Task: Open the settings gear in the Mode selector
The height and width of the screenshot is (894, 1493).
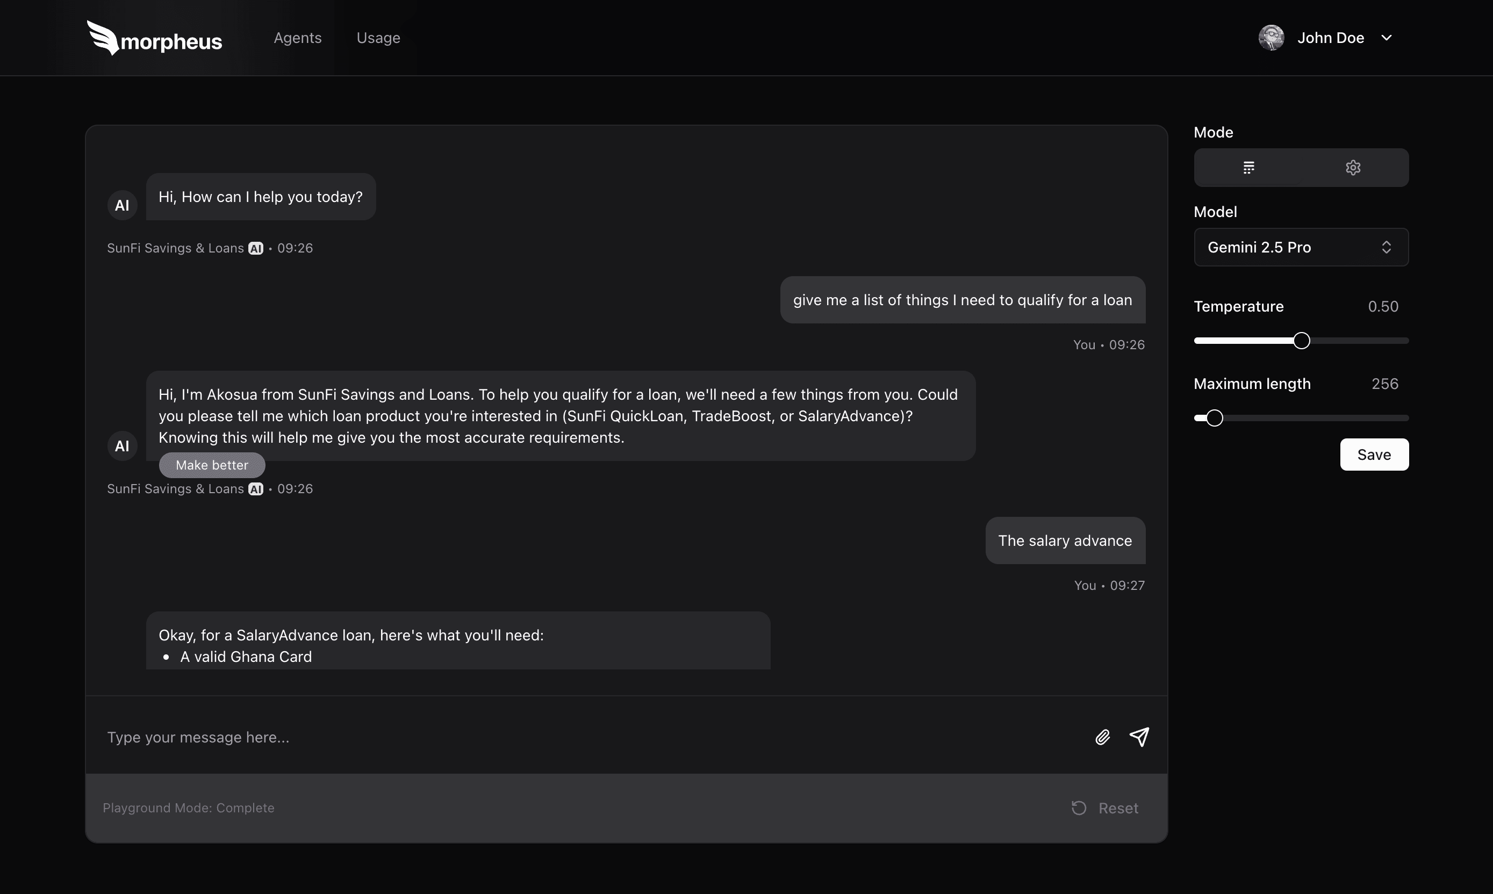Action: click(1352, 167)
